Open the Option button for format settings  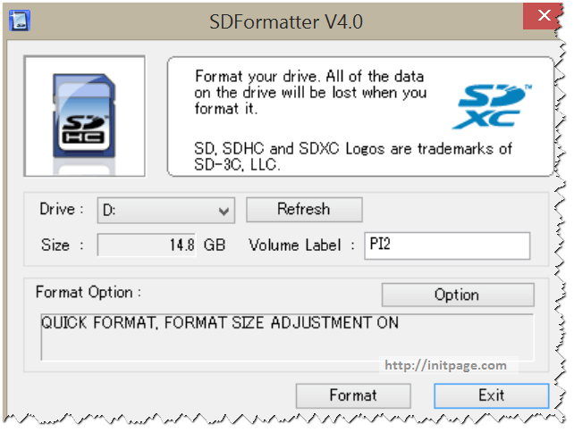[458, 295]
